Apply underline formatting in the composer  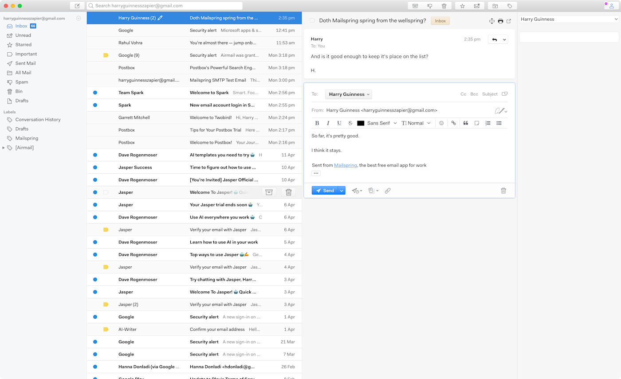pos(339,123)
